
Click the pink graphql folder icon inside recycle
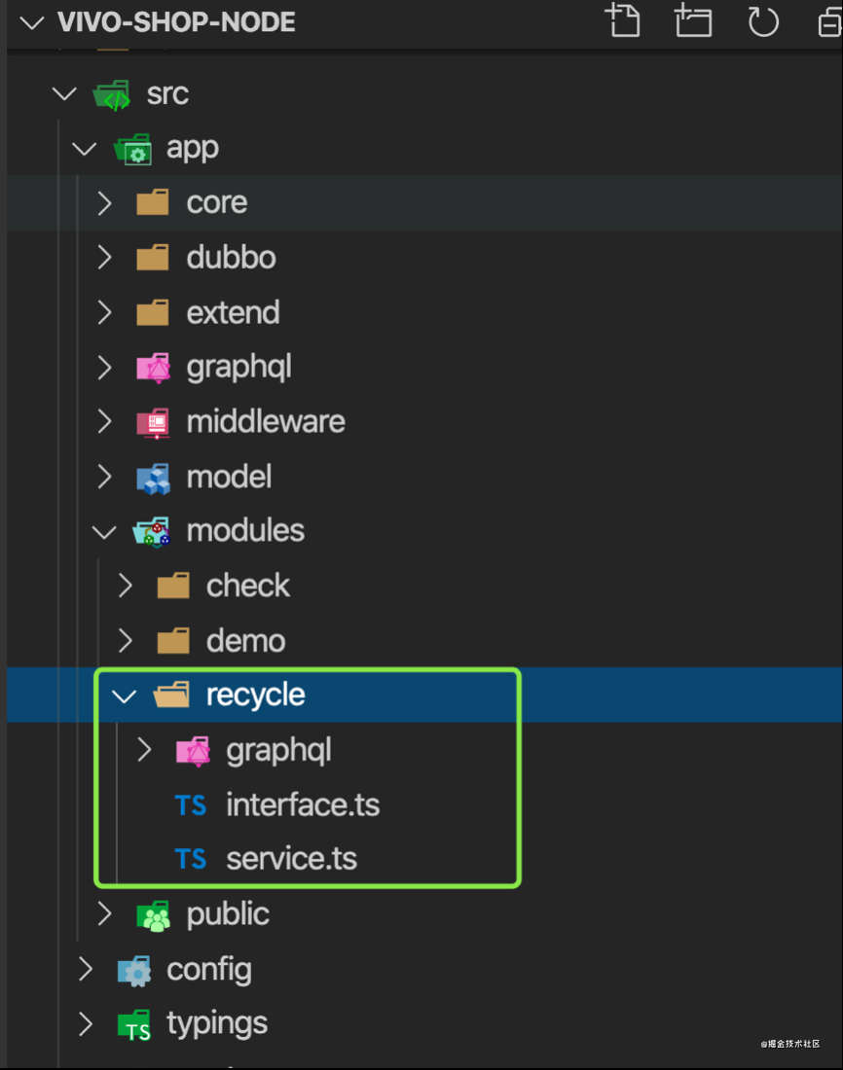(193, 751)
